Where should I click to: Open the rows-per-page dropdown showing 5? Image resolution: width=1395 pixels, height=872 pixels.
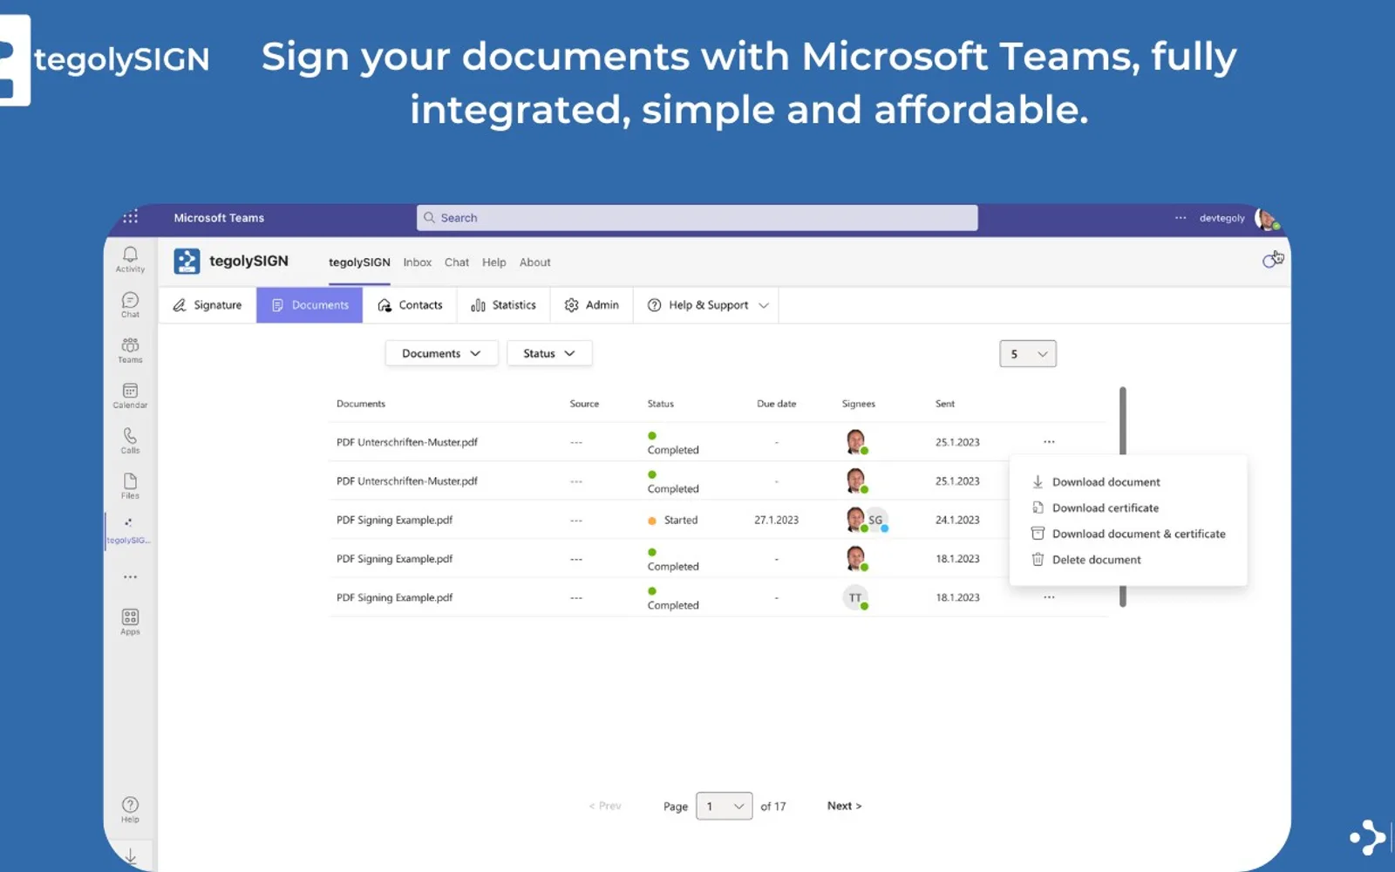click(1028, 354)
